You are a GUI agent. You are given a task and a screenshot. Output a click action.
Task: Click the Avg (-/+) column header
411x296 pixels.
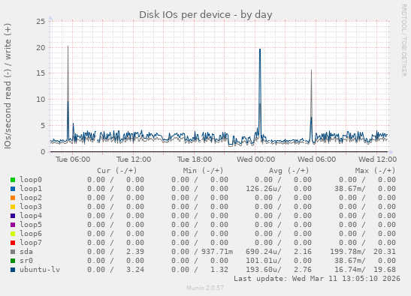click(x=289, y=171)
